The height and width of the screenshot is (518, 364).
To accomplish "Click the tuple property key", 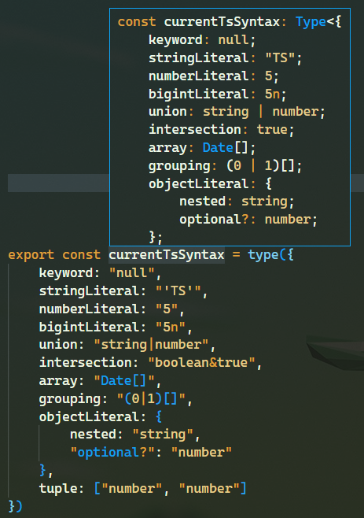I will [58, 489].
